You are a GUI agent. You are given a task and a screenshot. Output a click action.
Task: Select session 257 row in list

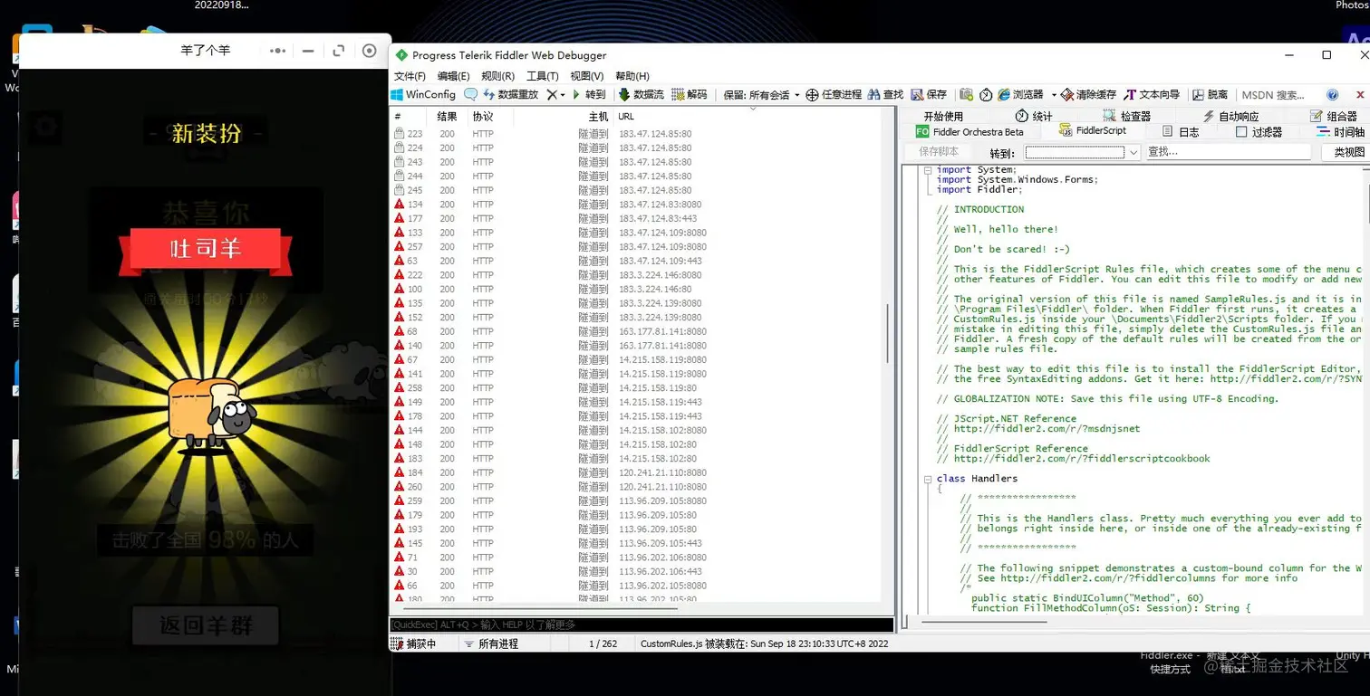[636, 247]
